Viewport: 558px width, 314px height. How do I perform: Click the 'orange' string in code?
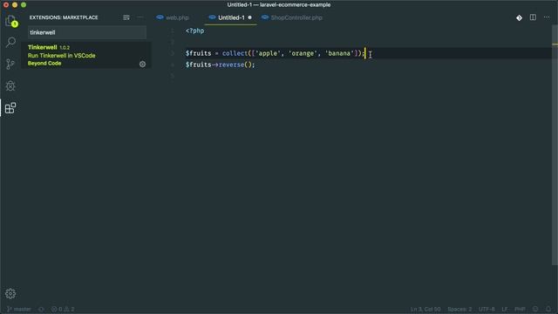pos(303,53)
